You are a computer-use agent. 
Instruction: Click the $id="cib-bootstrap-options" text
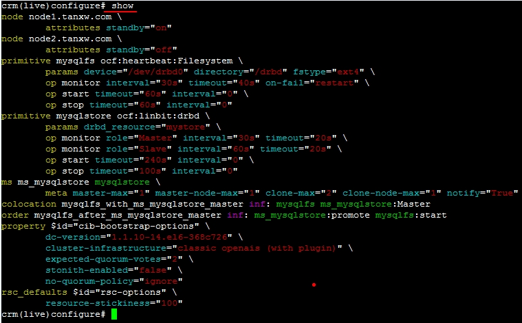coord(125,226)
